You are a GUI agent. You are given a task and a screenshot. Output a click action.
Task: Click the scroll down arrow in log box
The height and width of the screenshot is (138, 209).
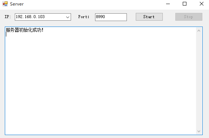pos(199,131)
